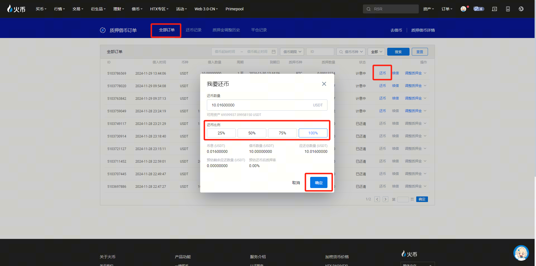Screen dimensions: 536x266
Task: Open the messages notes icon in header
Action: [x=494, y=9]
